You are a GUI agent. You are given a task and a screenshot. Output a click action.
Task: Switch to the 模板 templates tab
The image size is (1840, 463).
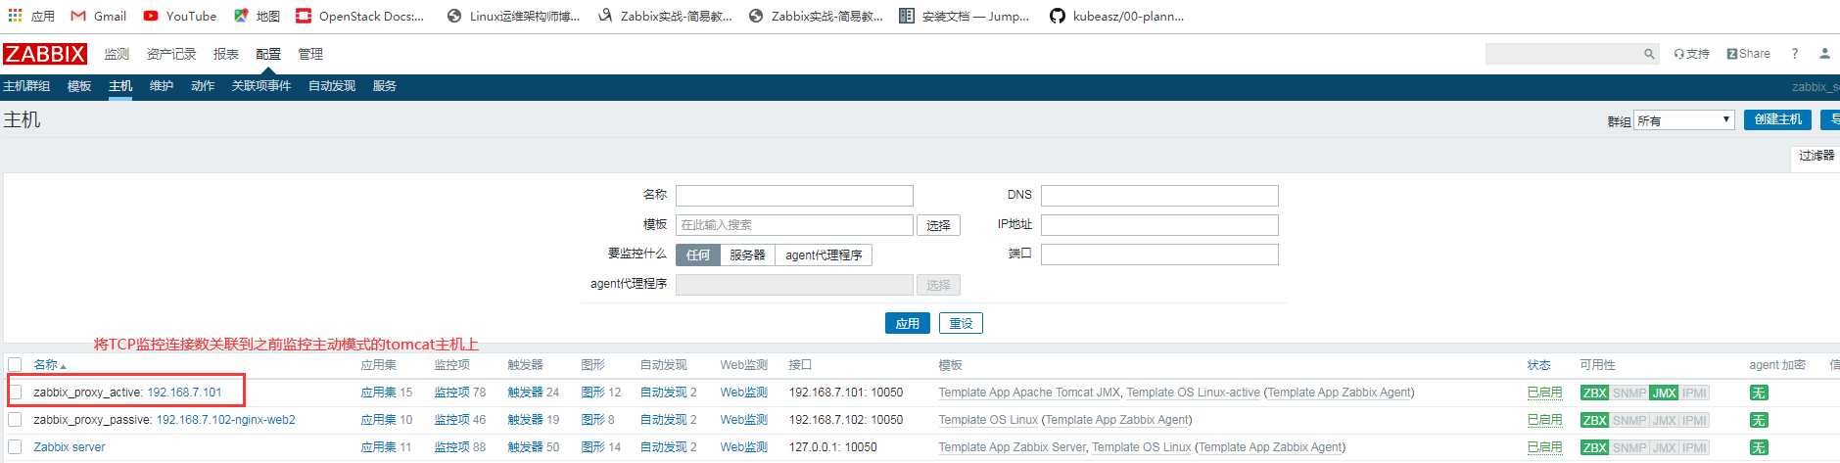79,86
